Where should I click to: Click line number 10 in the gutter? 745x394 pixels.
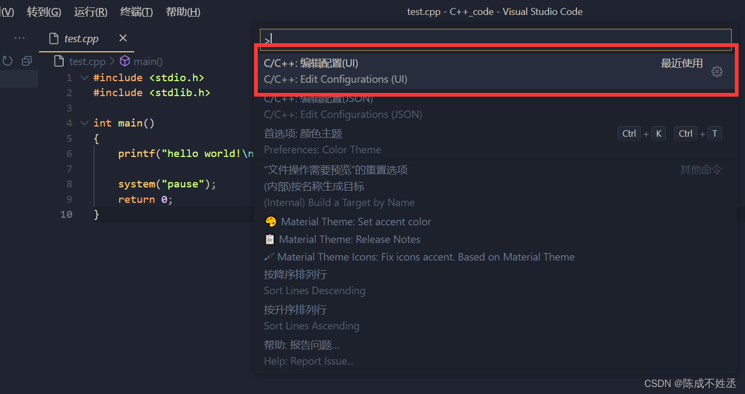click(66, 215)
